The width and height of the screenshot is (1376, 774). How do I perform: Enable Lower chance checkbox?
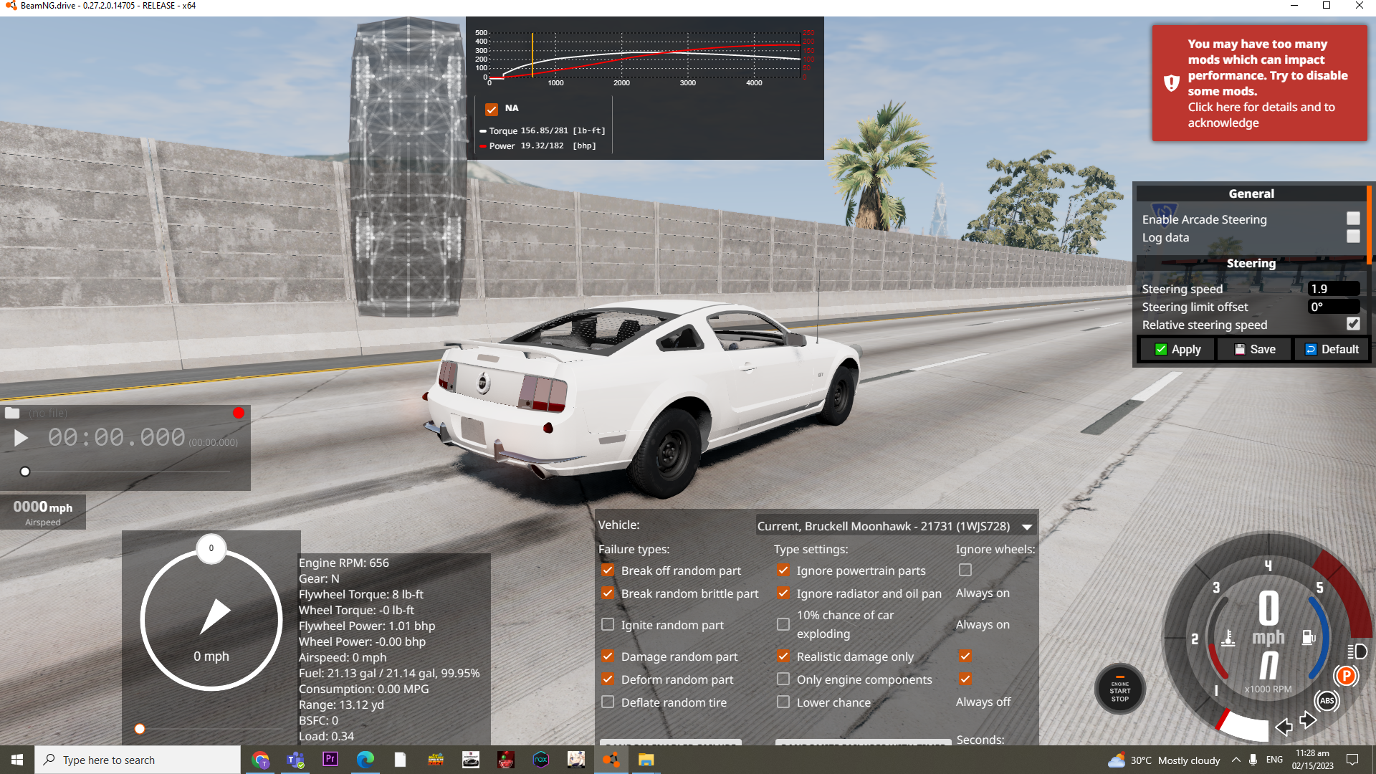click(x=783, y=702)
